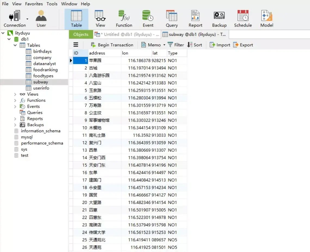The width and height of the screenshot is (310, 252).
Task: Collapse the db1 database node
Action: click(x=9, y=39)
